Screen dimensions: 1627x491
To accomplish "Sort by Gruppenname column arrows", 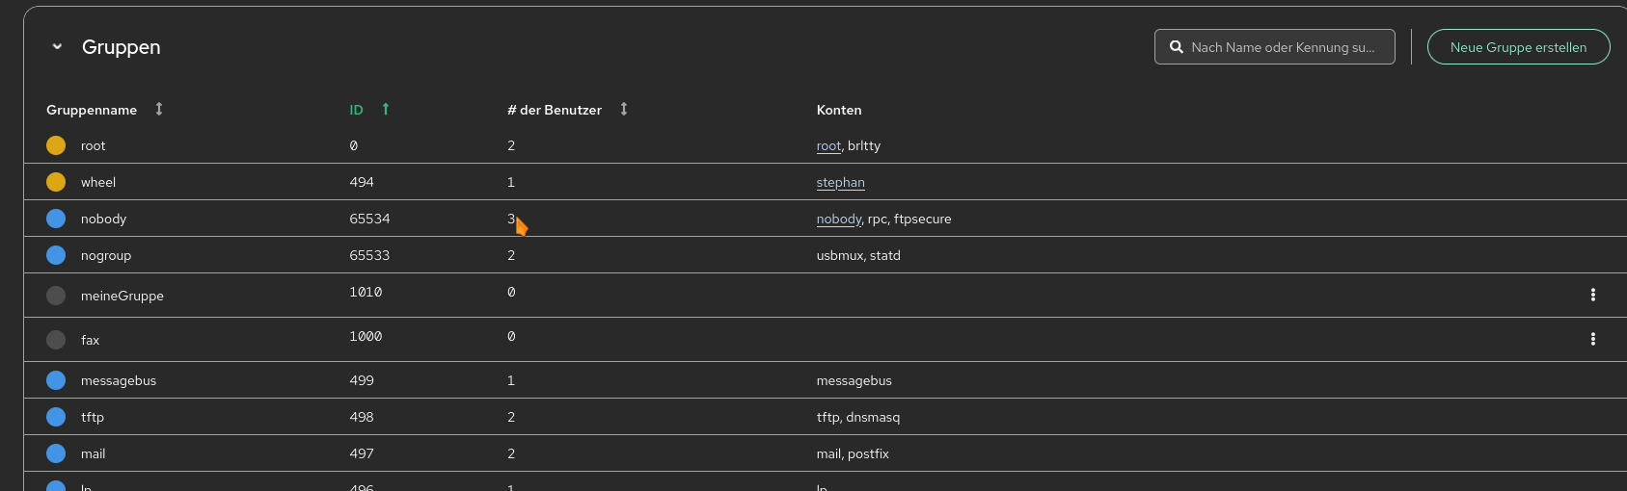I will [159, 109].
